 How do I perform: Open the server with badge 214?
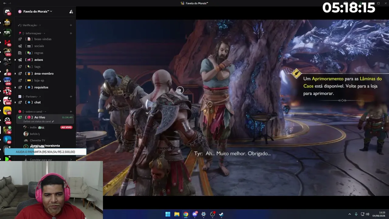coord(7,81)
